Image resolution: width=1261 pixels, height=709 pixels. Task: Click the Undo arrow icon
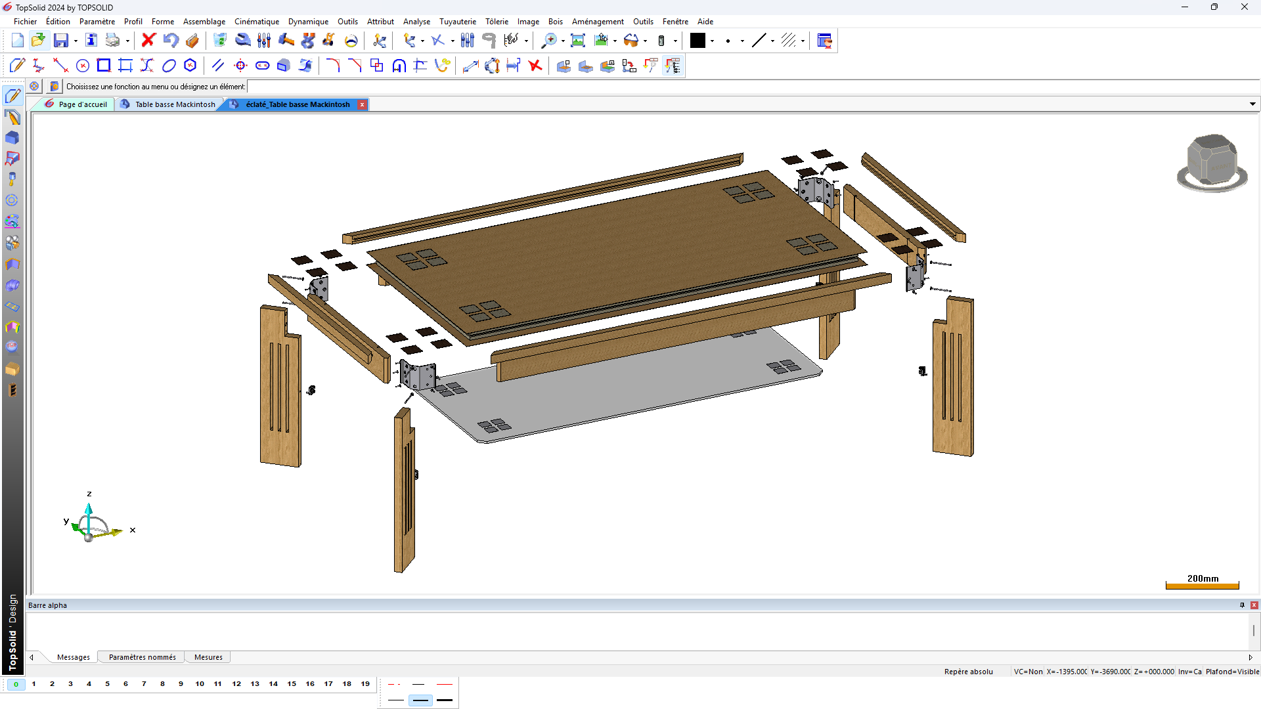click(171, 41)
